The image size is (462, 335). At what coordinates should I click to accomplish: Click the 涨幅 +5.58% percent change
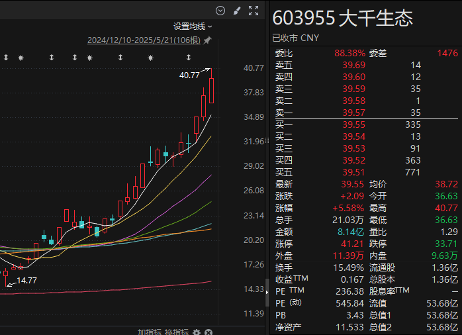(348, 209)
